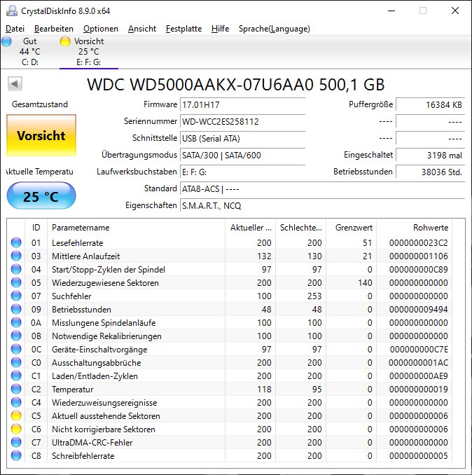Select the UltraDMA-CRC-Fehler parameter name

coord(92,443)
